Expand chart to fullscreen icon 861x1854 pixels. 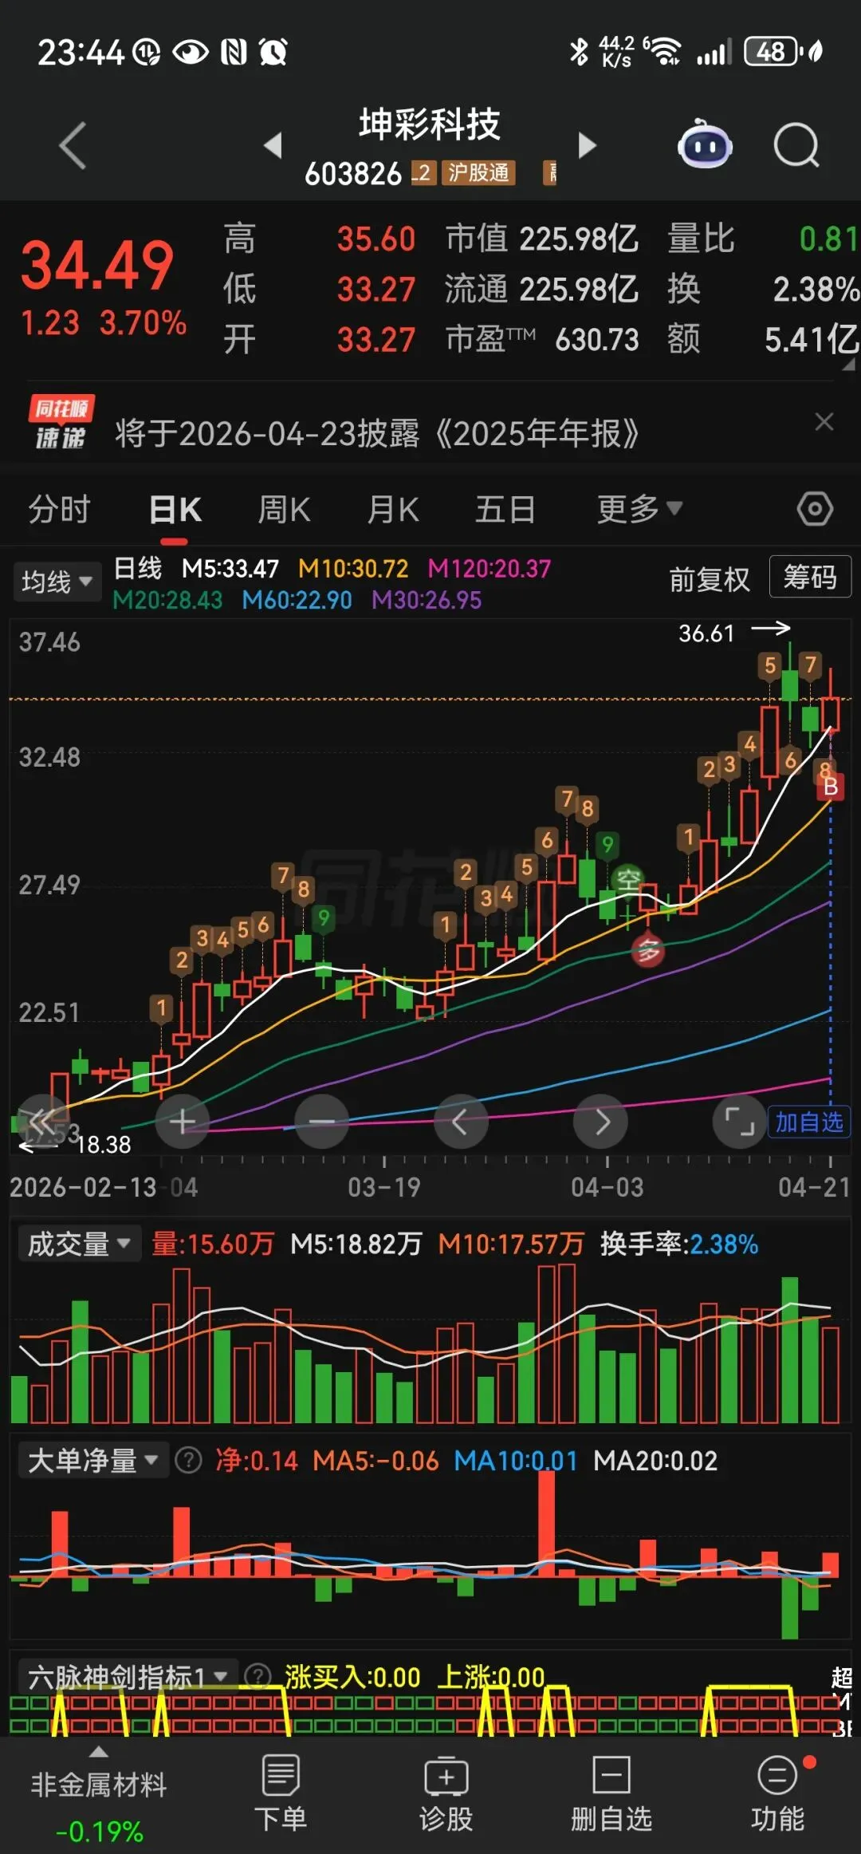tap(739, 1122)
